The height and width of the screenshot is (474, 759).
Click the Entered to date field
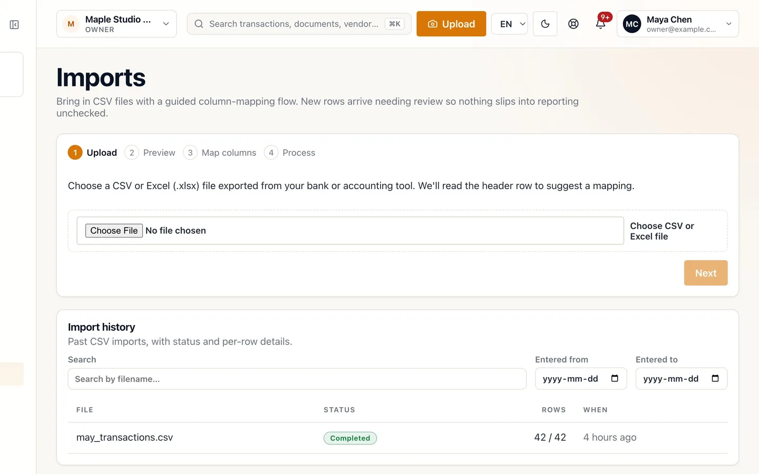tap(682, 379)
